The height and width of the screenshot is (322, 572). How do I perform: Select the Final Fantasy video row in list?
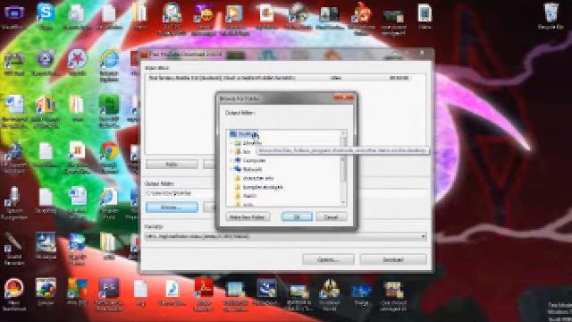[x=286, y=78]
